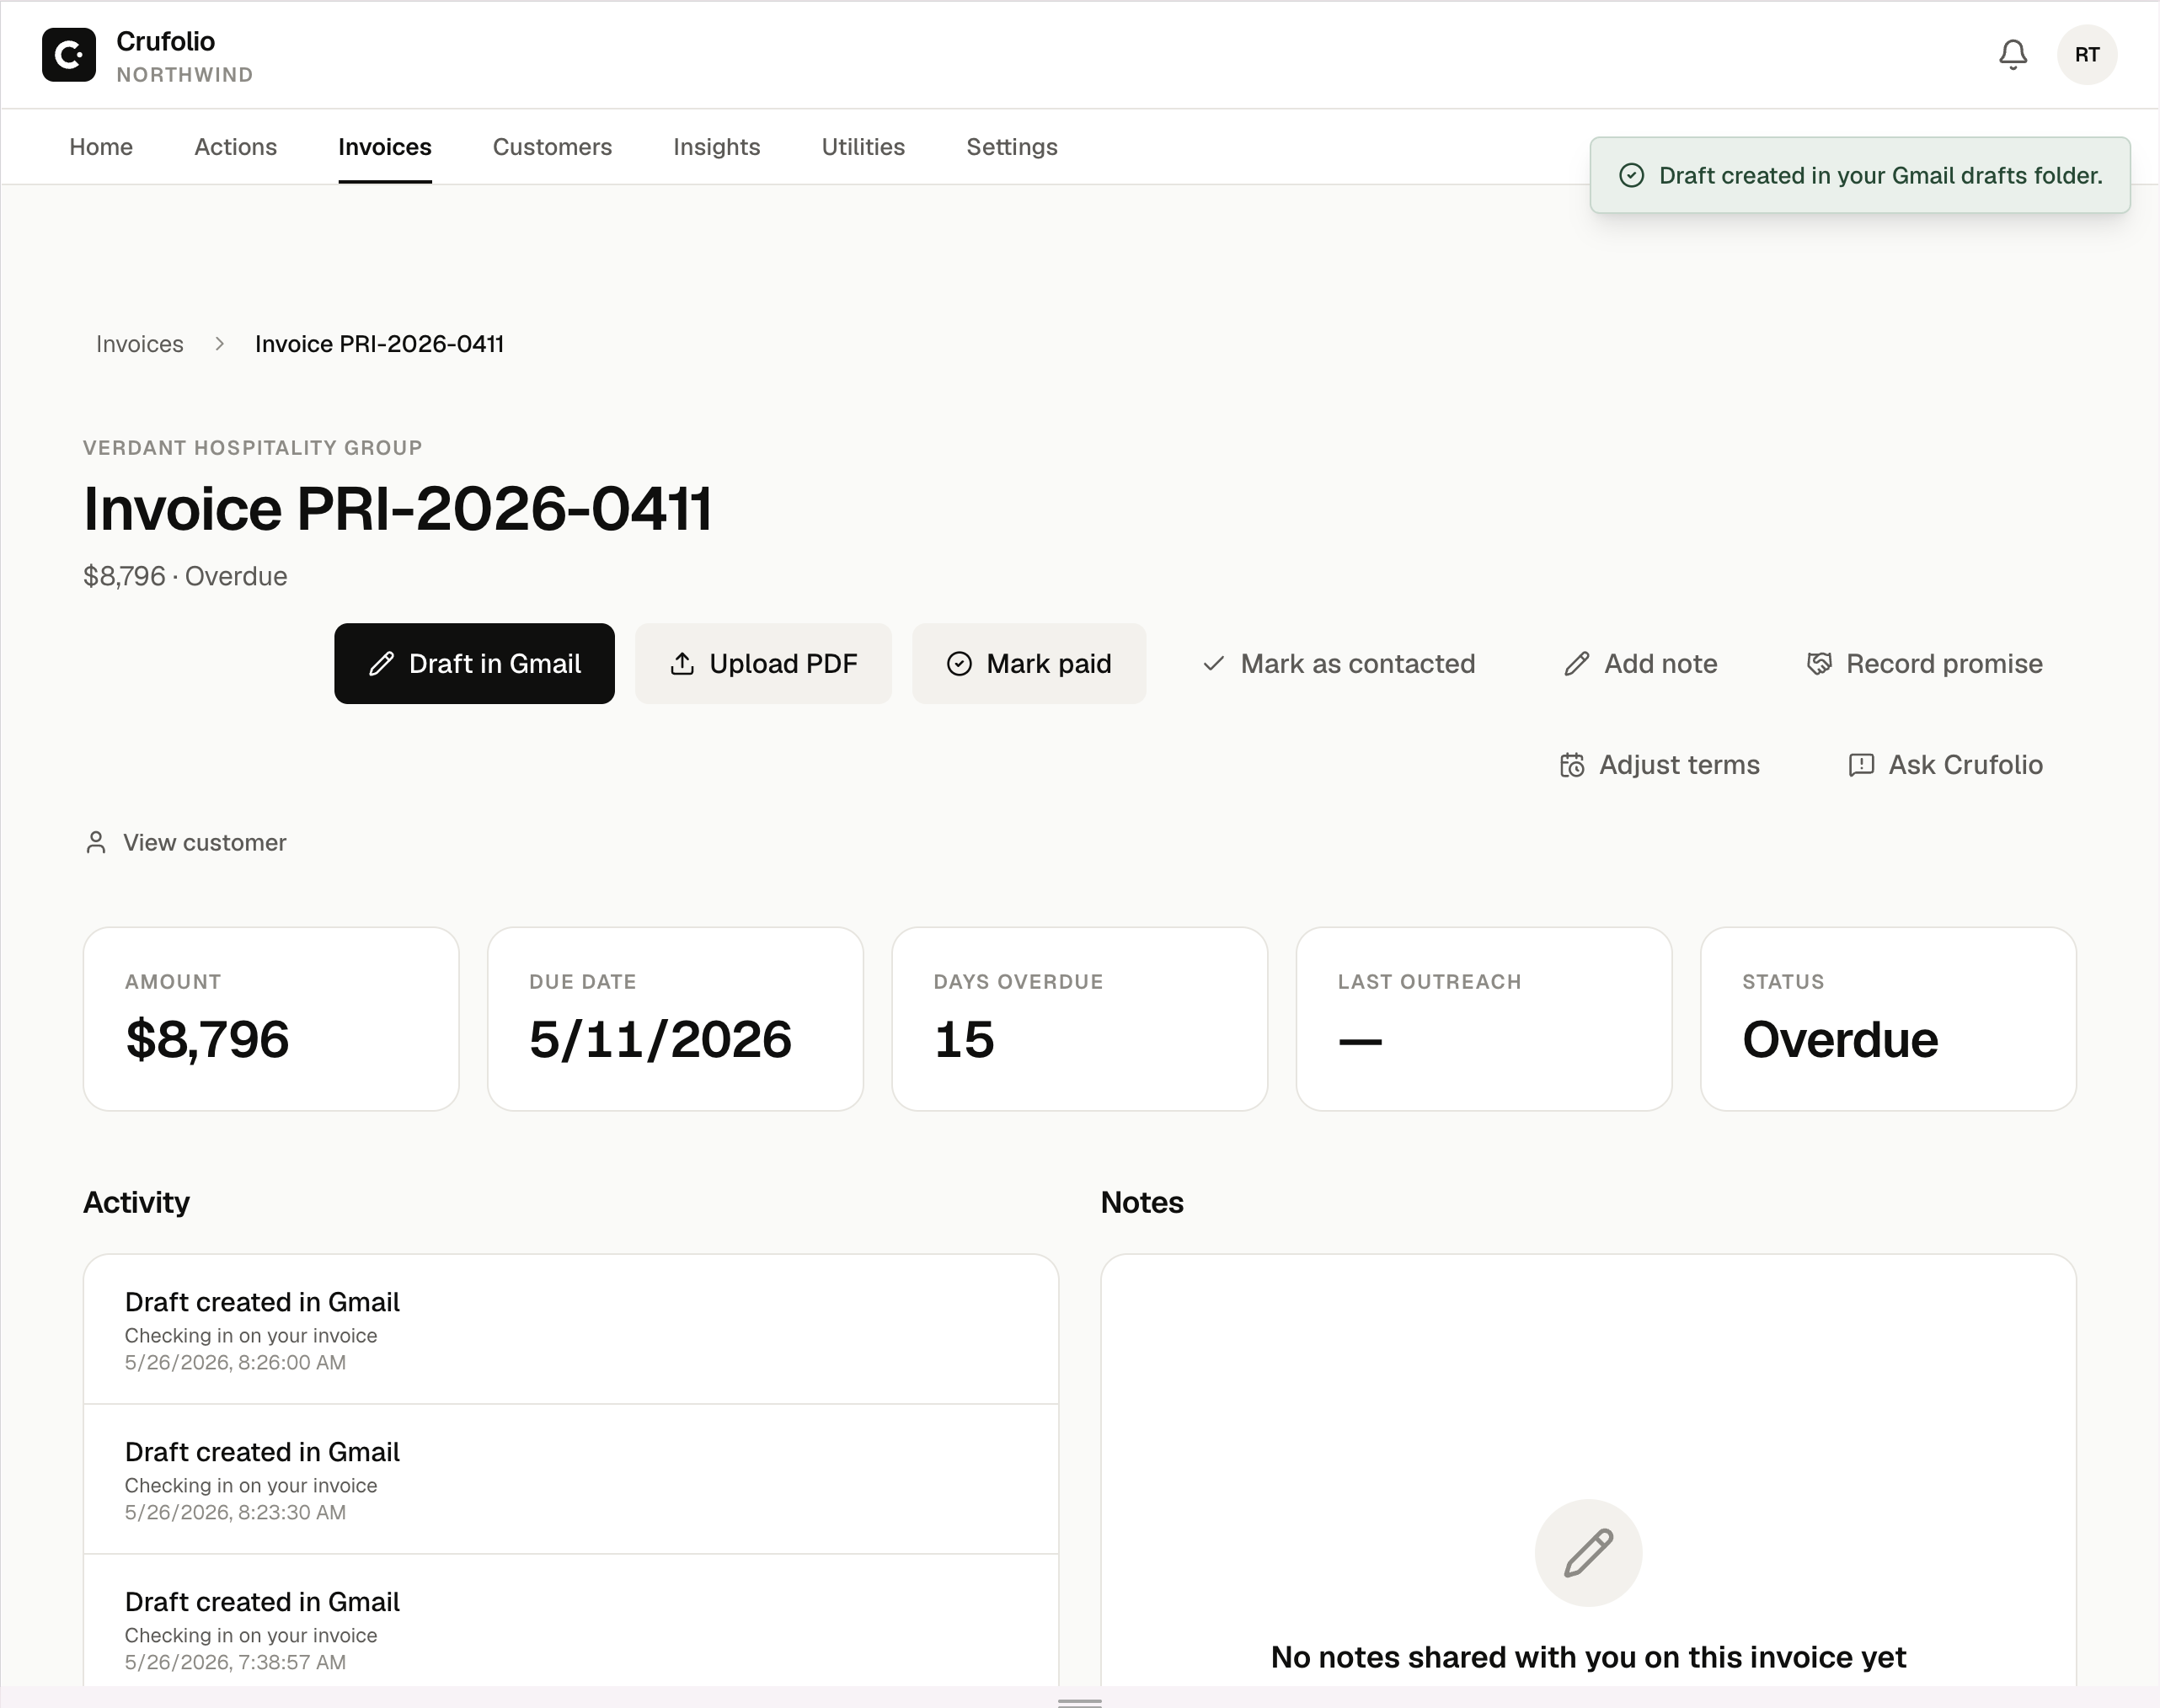Image resolution: width=2160 pixels, height=1708 pixels.
Task: Click the No notes shared message
Action: [x=1588, y=1658]
